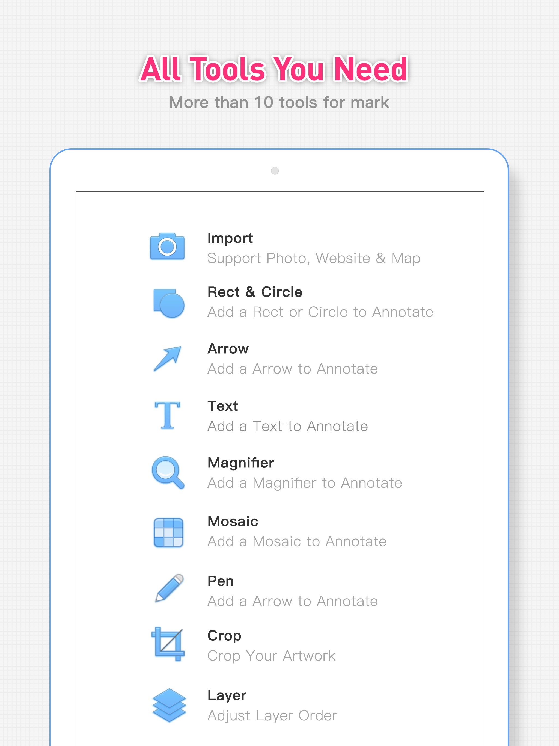Select the Magnifier tool icon
The width and height of the screenshot is (559, 746).
(x=168, y=472)
